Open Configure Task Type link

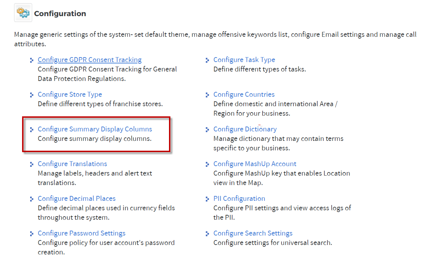click(x=244, y=60)
